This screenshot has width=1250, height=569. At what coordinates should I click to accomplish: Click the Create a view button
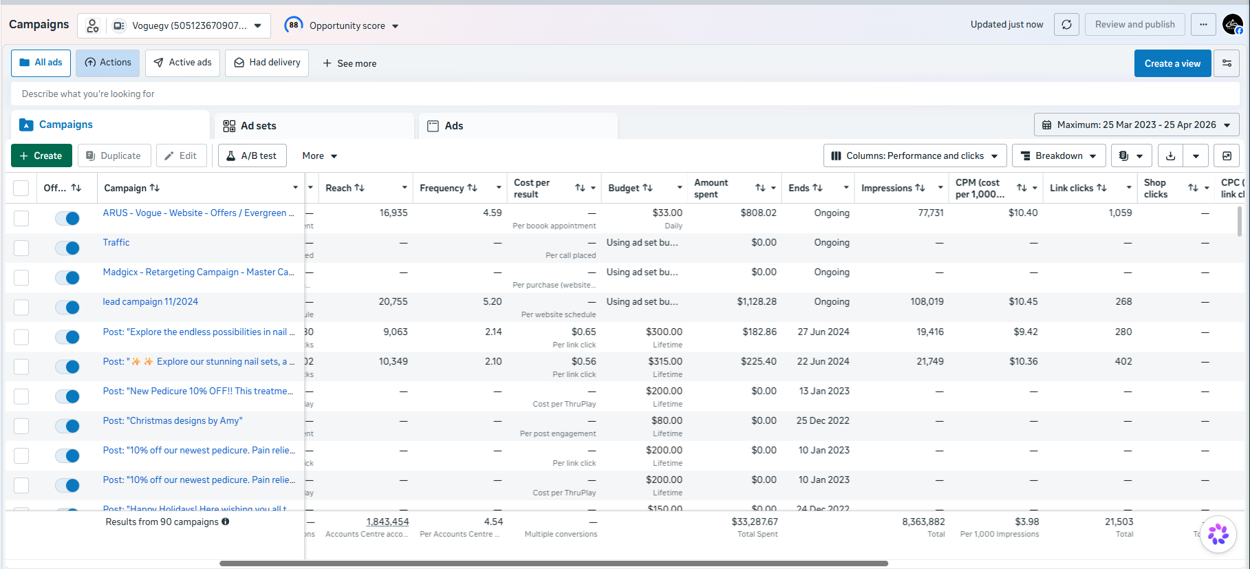click(x=1172, y=63)
